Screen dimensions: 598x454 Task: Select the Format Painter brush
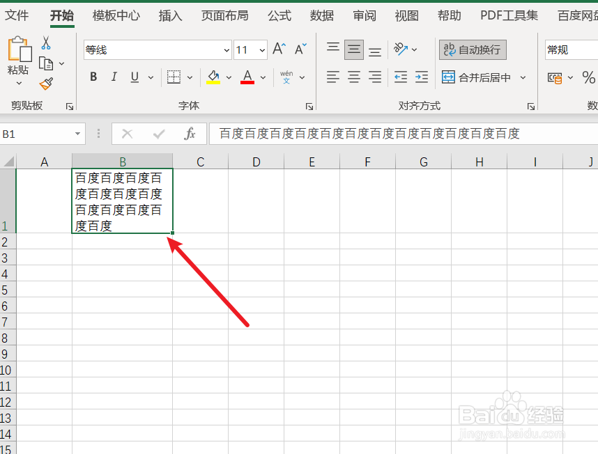[46, 84]
